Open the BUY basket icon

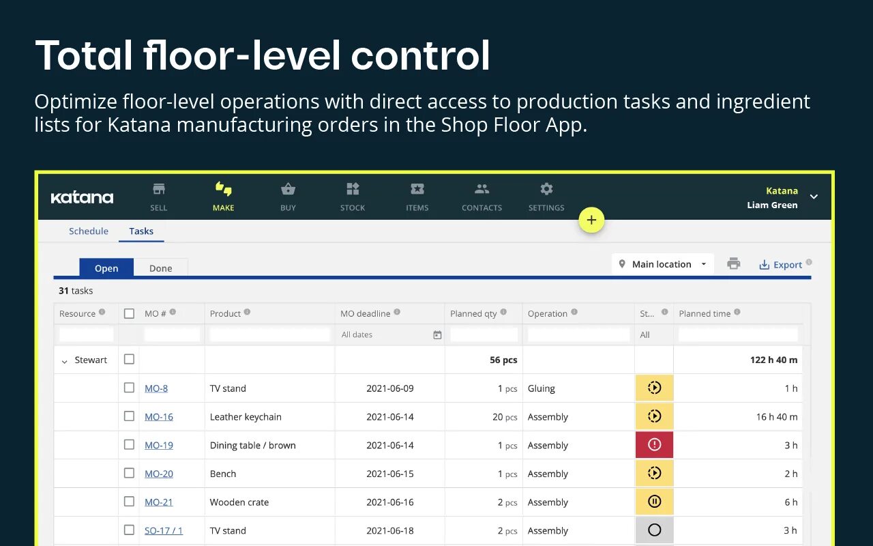tap(288, 189)
